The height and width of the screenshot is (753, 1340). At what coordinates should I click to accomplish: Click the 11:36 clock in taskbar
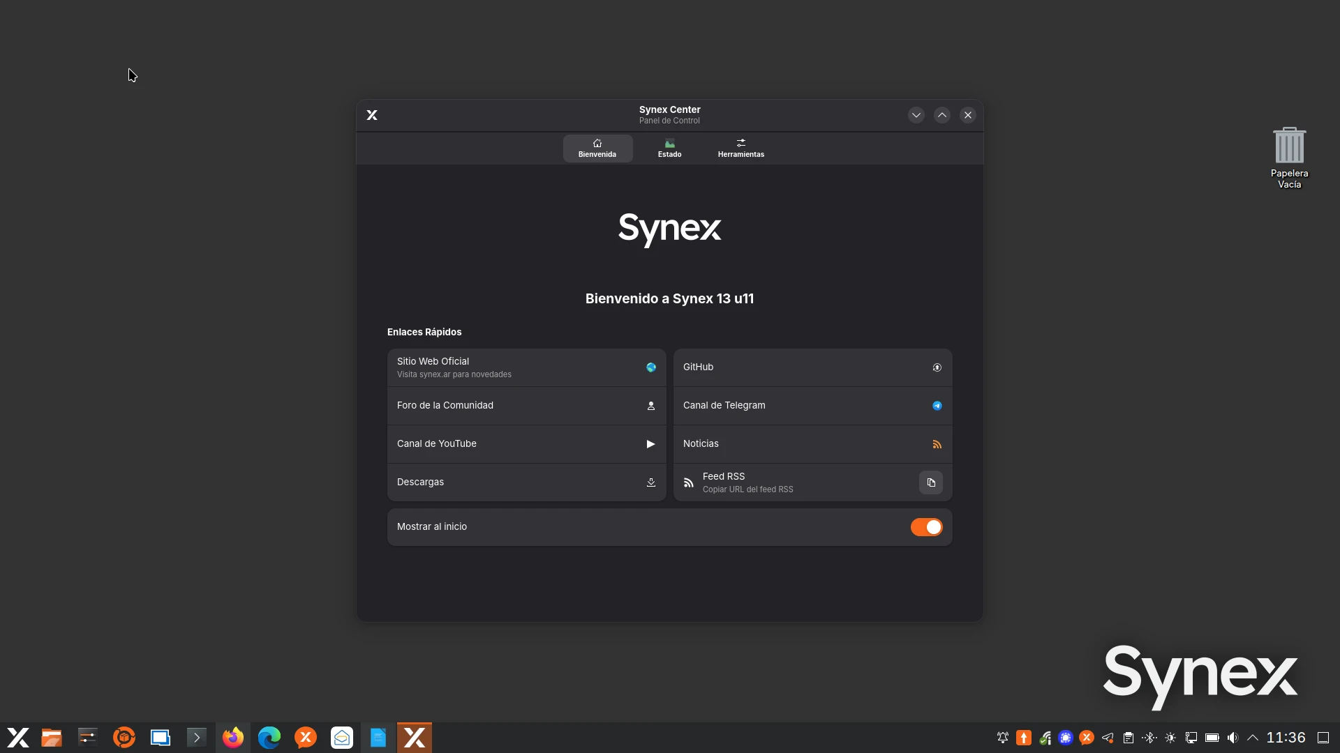[1286, 738]
